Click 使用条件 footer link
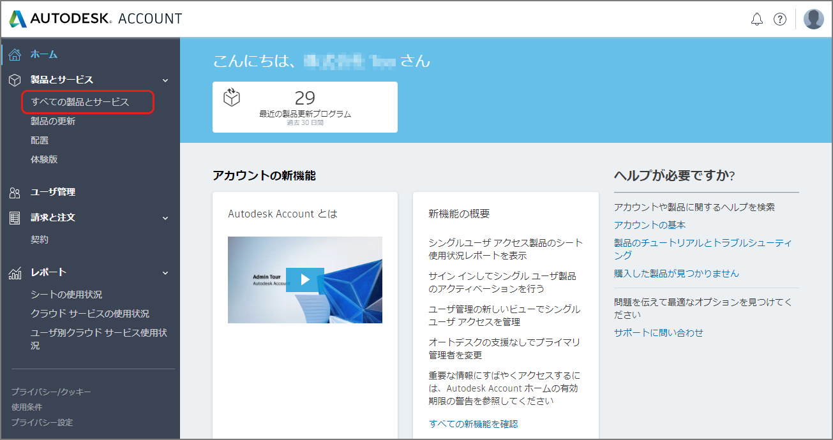 click(x=27, y=407)
